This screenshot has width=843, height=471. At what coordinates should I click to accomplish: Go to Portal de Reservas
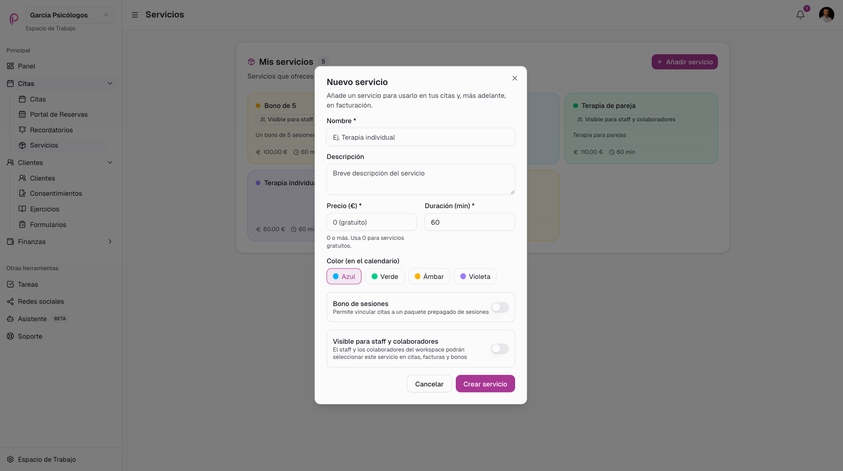point(59,114)
